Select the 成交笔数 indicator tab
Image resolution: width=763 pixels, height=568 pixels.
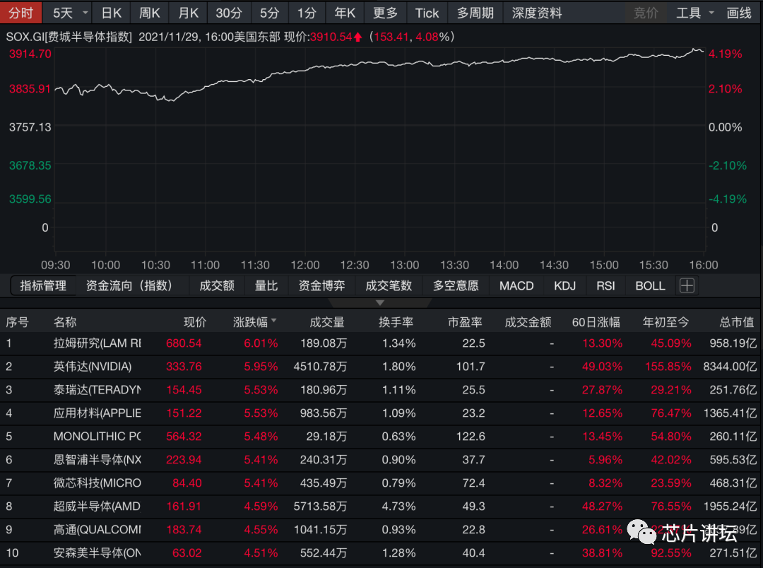[x=389, y=285]
